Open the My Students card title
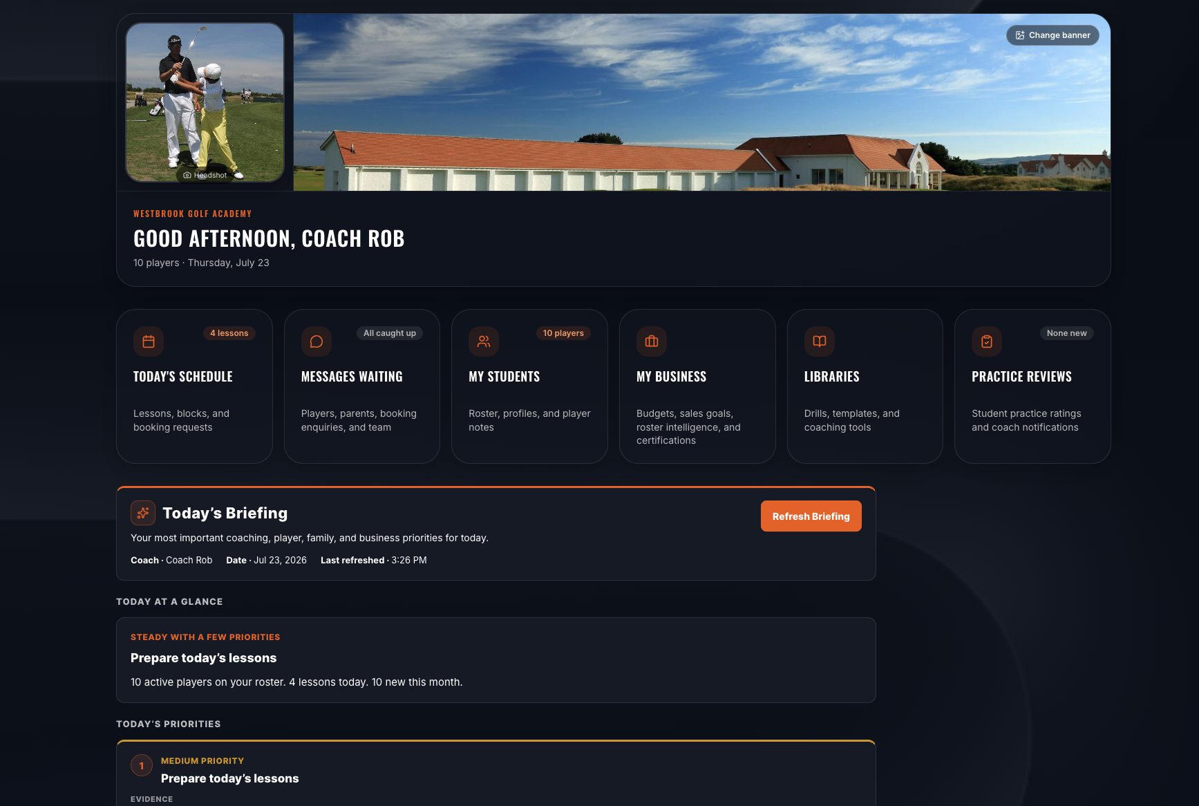 pos(504,377)
